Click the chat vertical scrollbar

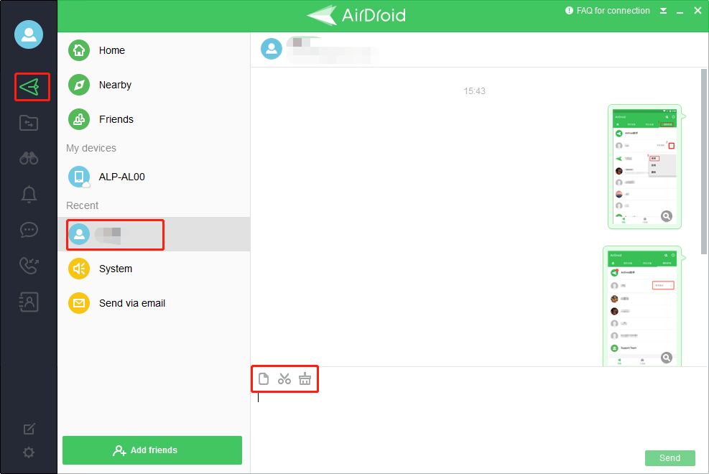703,162
